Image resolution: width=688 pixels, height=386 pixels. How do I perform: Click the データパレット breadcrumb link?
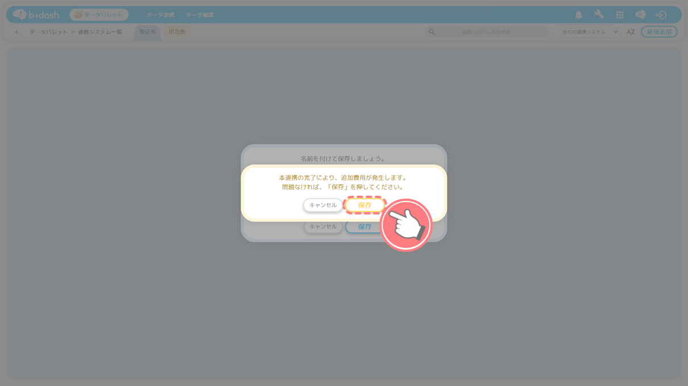[x=48, y=32]
